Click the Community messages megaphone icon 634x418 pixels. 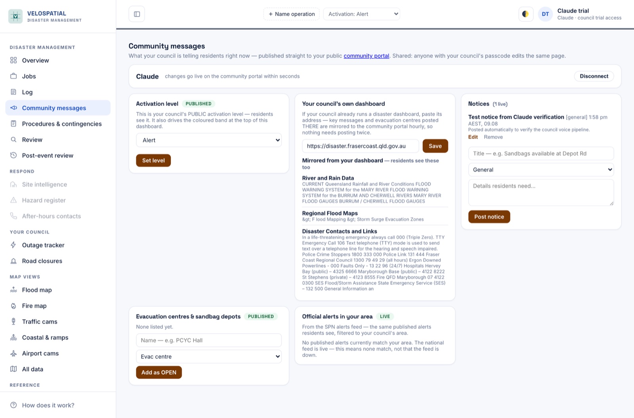pos(13,108)
